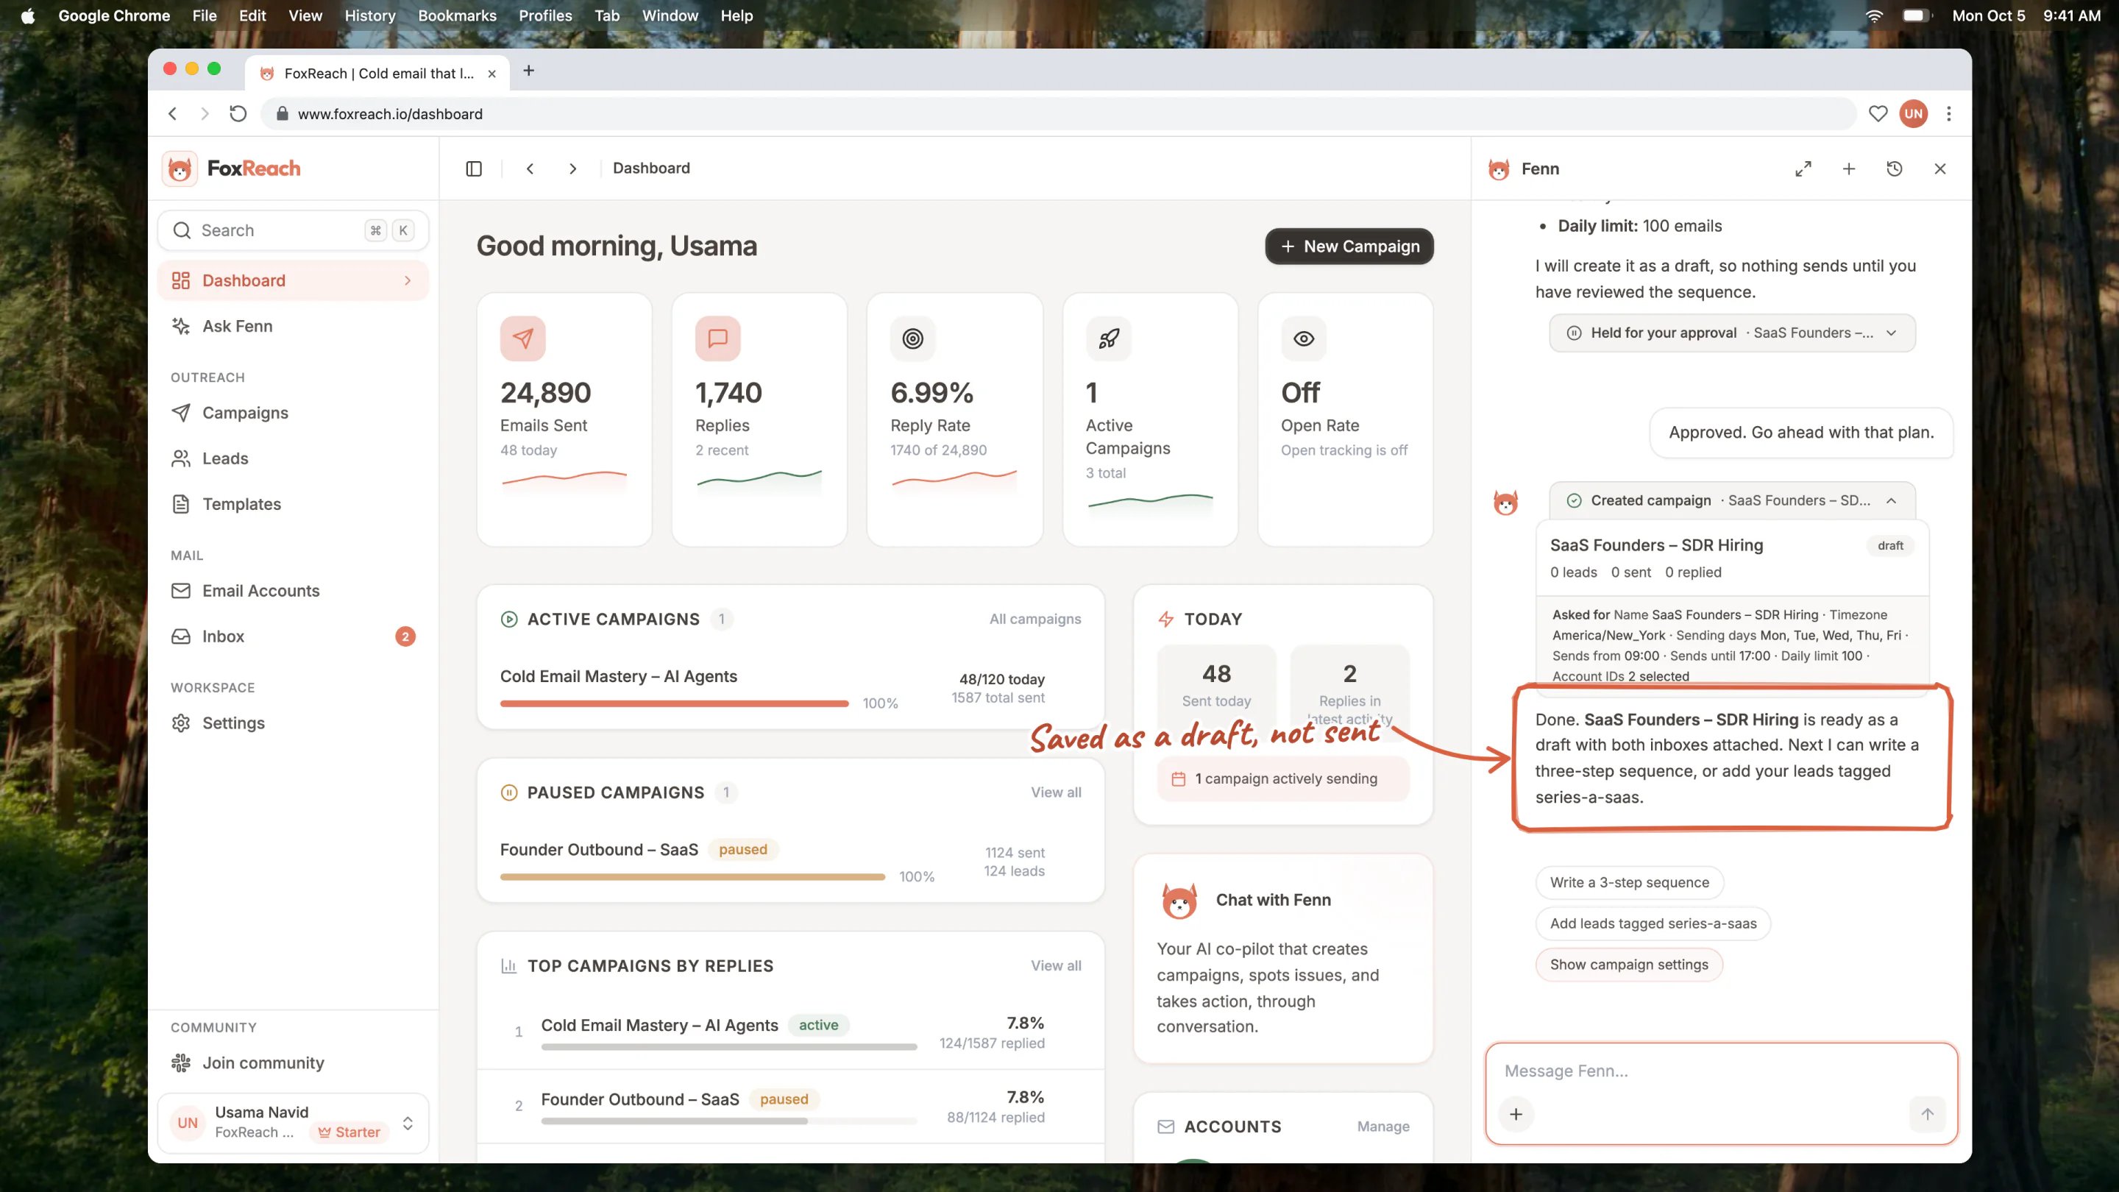Click the New Campaign button
This screenshot has height=1192, width=2119.
[x=1349, y=246]
